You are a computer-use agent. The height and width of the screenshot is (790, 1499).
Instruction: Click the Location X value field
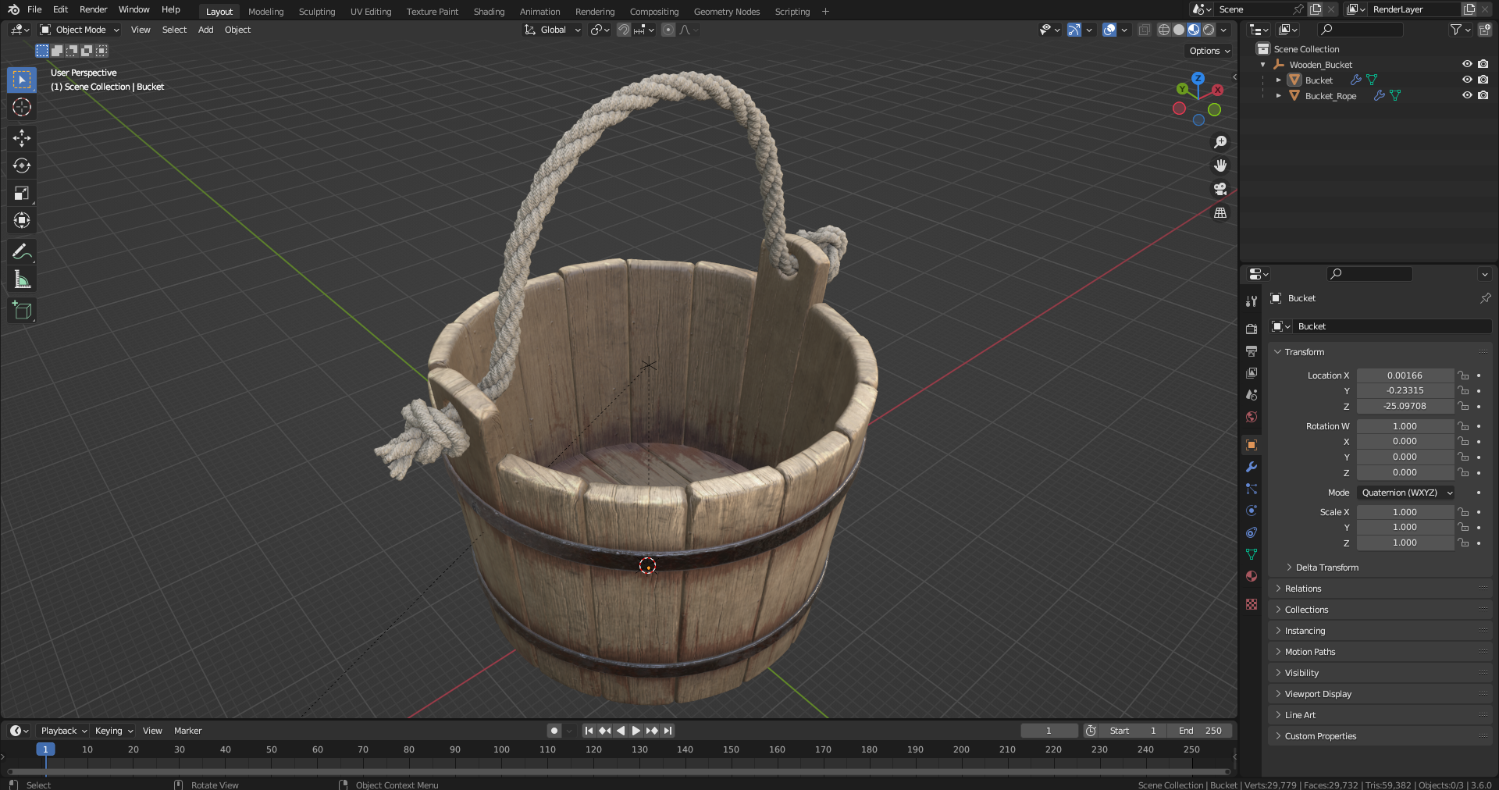[x=1404, y=375]
